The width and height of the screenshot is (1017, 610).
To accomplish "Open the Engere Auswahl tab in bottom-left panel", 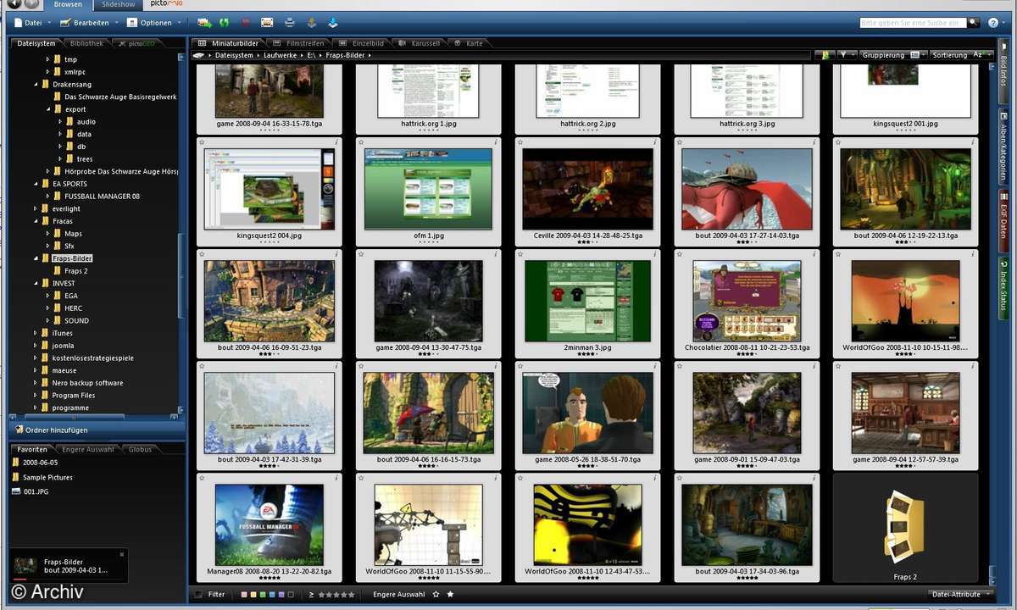I will (88, 449).
